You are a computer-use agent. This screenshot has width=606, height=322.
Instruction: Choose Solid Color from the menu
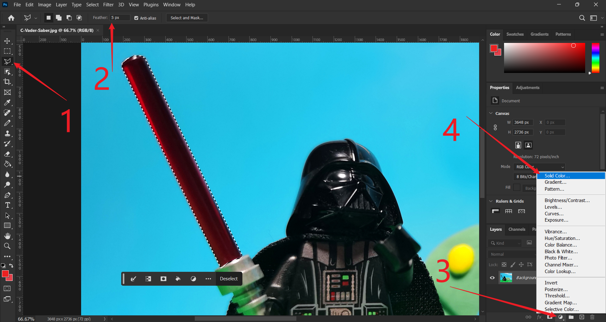coord(557,176)
